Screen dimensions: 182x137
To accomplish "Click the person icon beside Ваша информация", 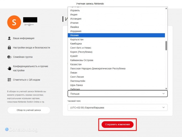I will pos(9,38).
